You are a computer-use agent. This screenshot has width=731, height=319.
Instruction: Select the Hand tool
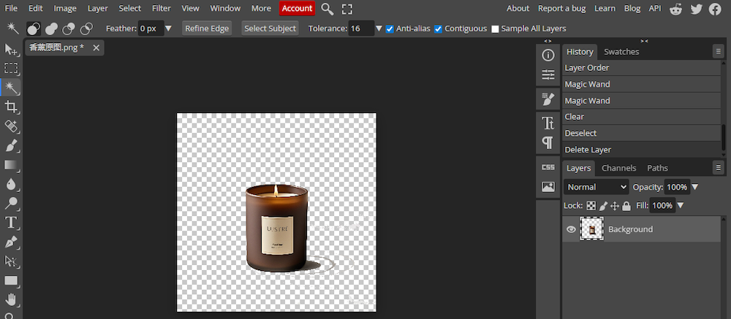tap(11, 299)
